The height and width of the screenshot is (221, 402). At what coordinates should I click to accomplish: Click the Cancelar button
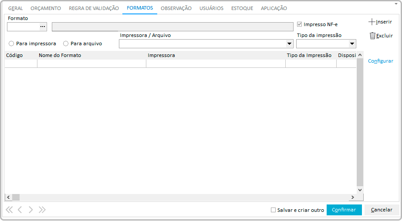pyautogui.click(x=382, y=210)
